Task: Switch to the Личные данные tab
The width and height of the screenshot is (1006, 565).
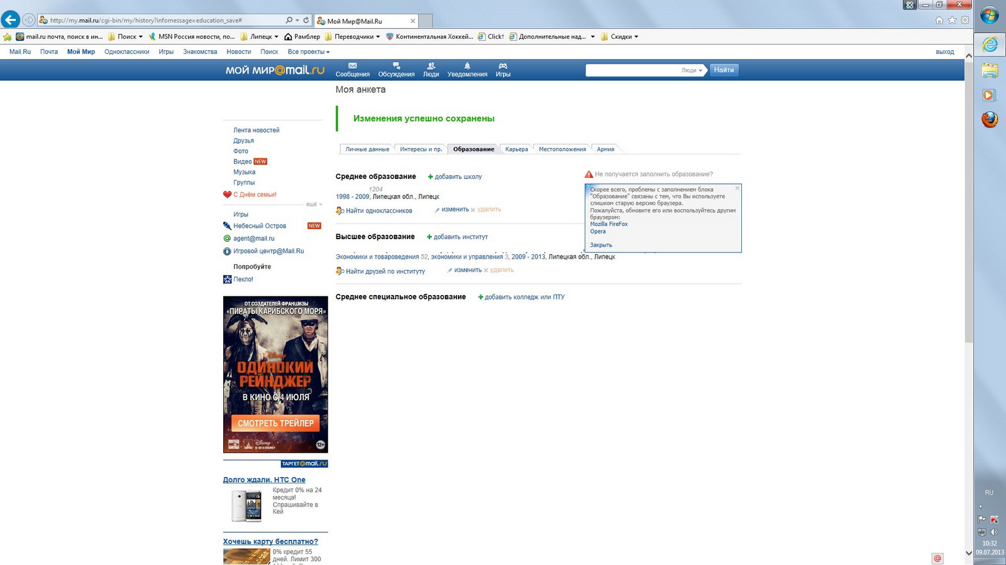Action: (367, 149)
